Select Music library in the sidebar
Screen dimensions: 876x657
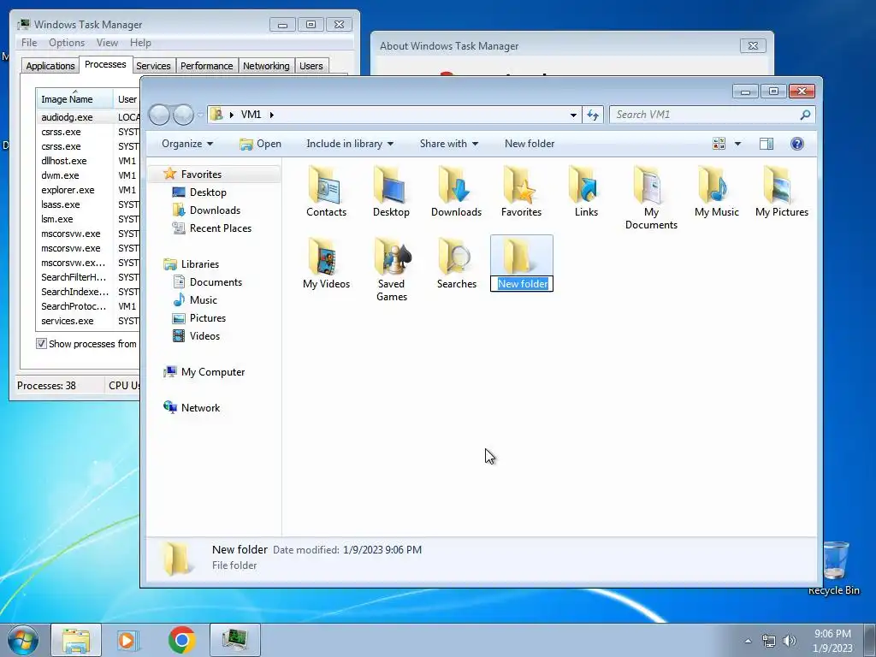204,300
